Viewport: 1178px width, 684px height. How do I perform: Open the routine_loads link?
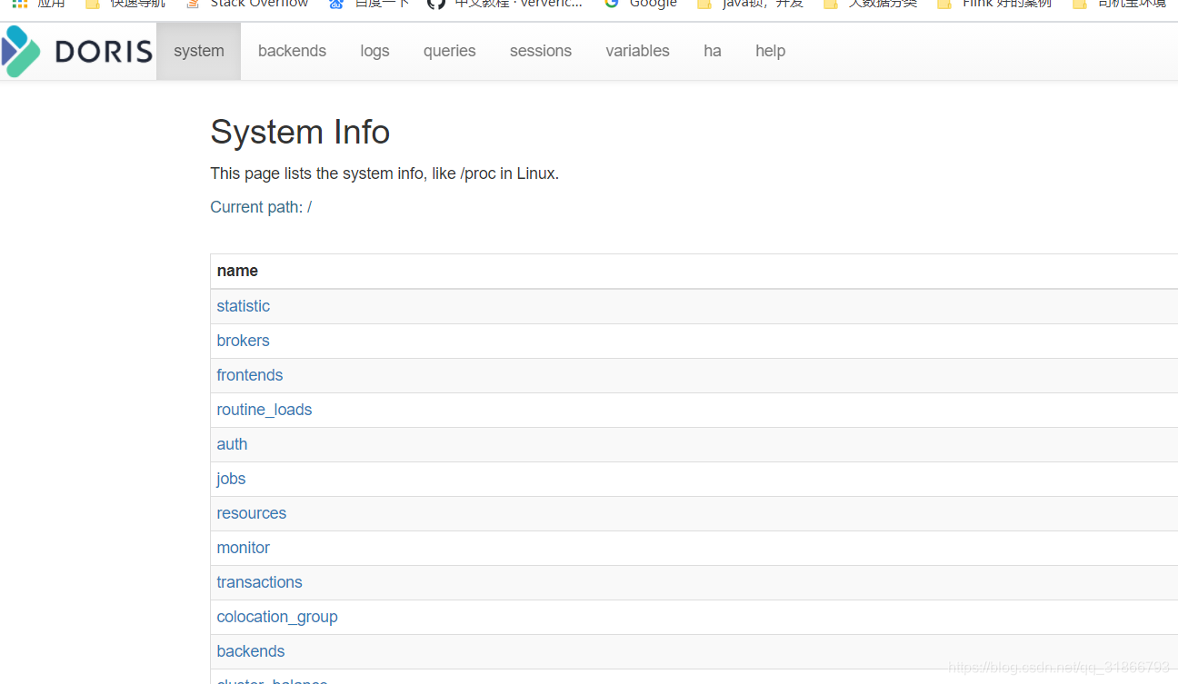click(265, 410)
